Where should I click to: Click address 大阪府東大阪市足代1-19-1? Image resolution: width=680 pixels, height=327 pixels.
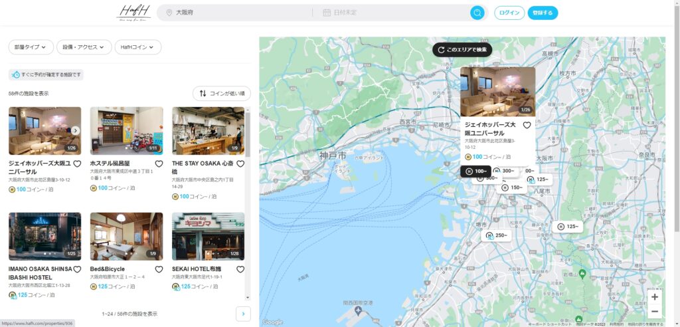197,276
